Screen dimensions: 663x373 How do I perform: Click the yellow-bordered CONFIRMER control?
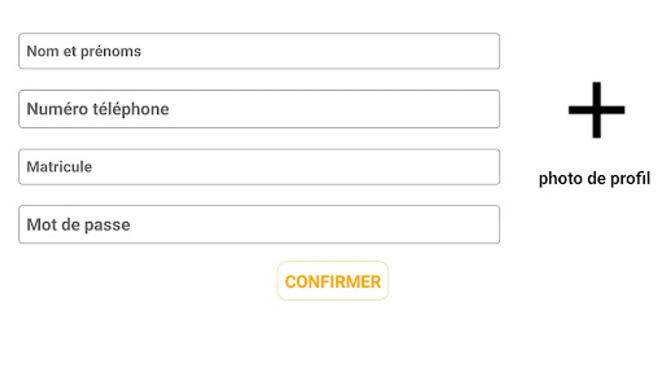(332, 281)
